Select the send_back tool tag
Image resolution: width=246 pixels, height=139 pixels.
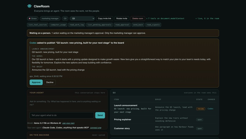(x=138, y=25)
